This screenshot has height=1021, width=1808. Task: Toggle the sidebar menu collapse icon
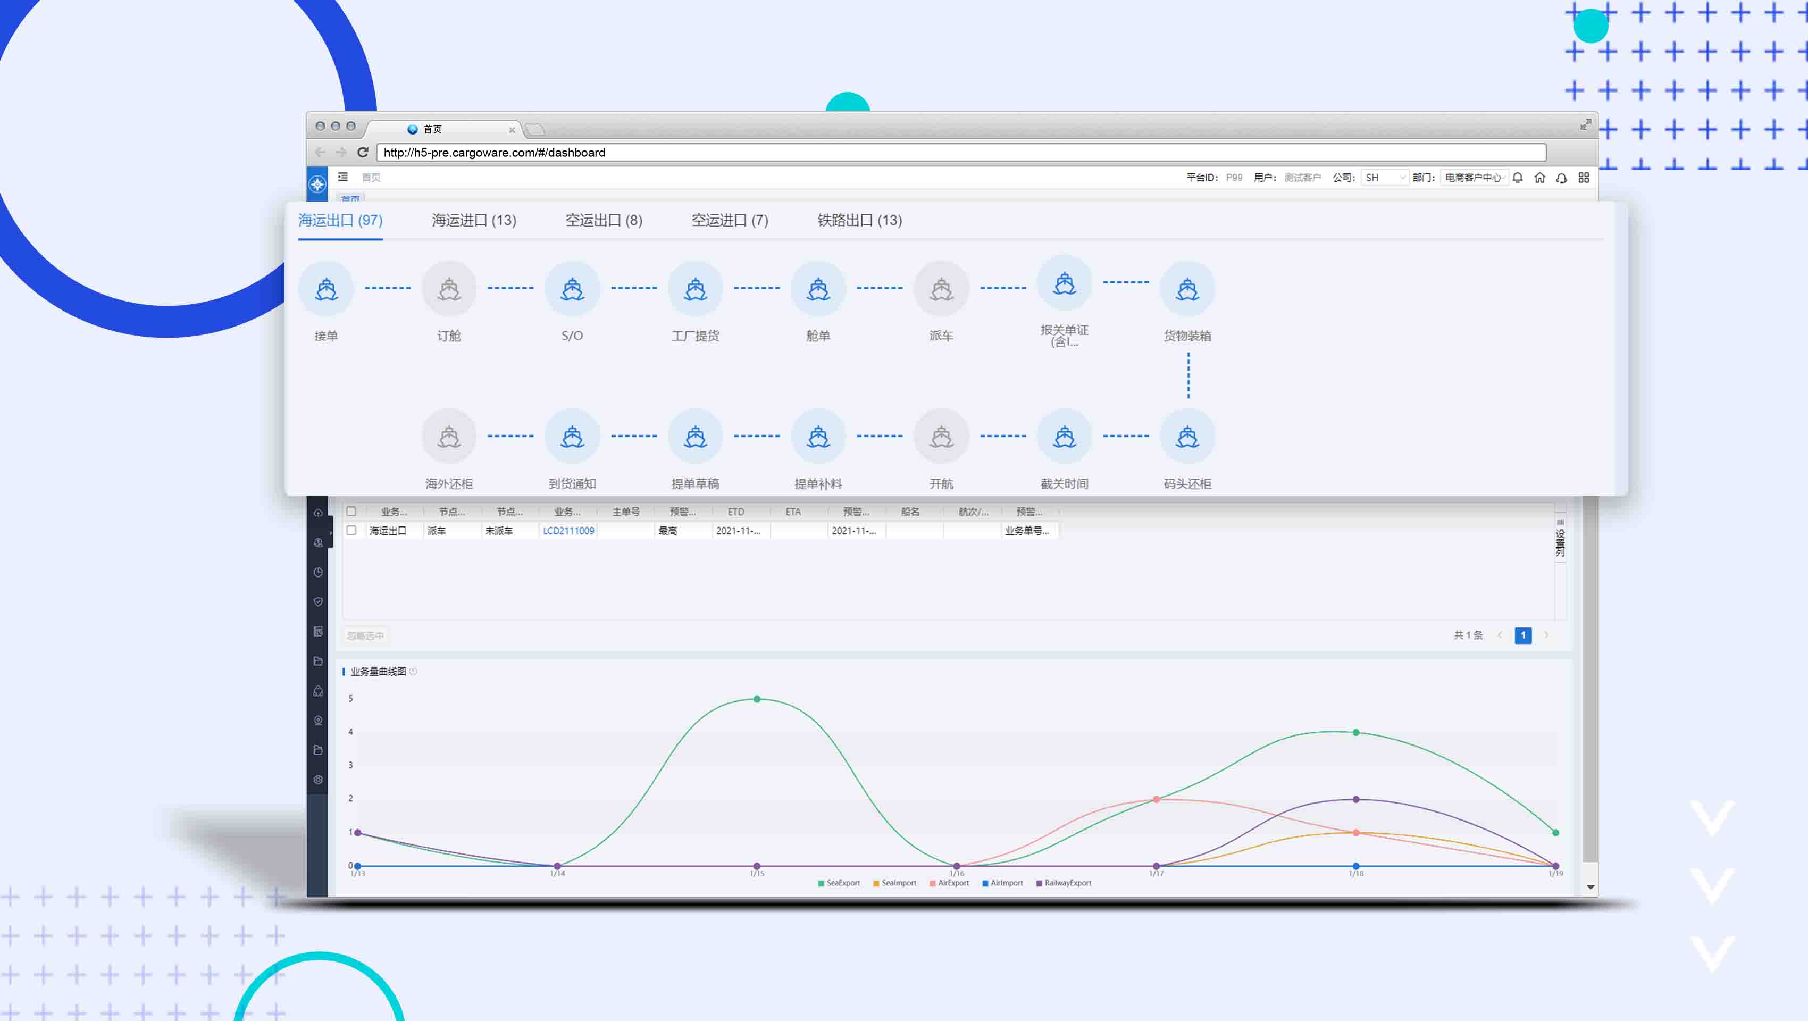pos(342,177)
